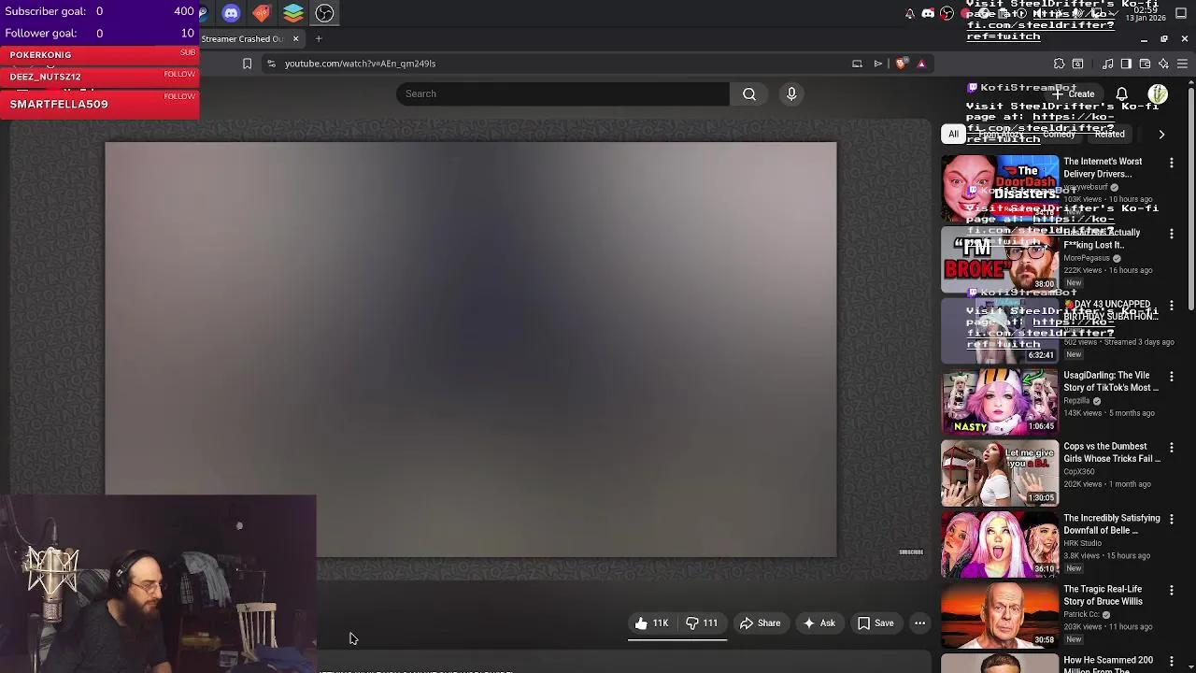Open the Brave wallet icon
The height and width of the screenshot is (673, 1196).
[x=1145, y=64]
